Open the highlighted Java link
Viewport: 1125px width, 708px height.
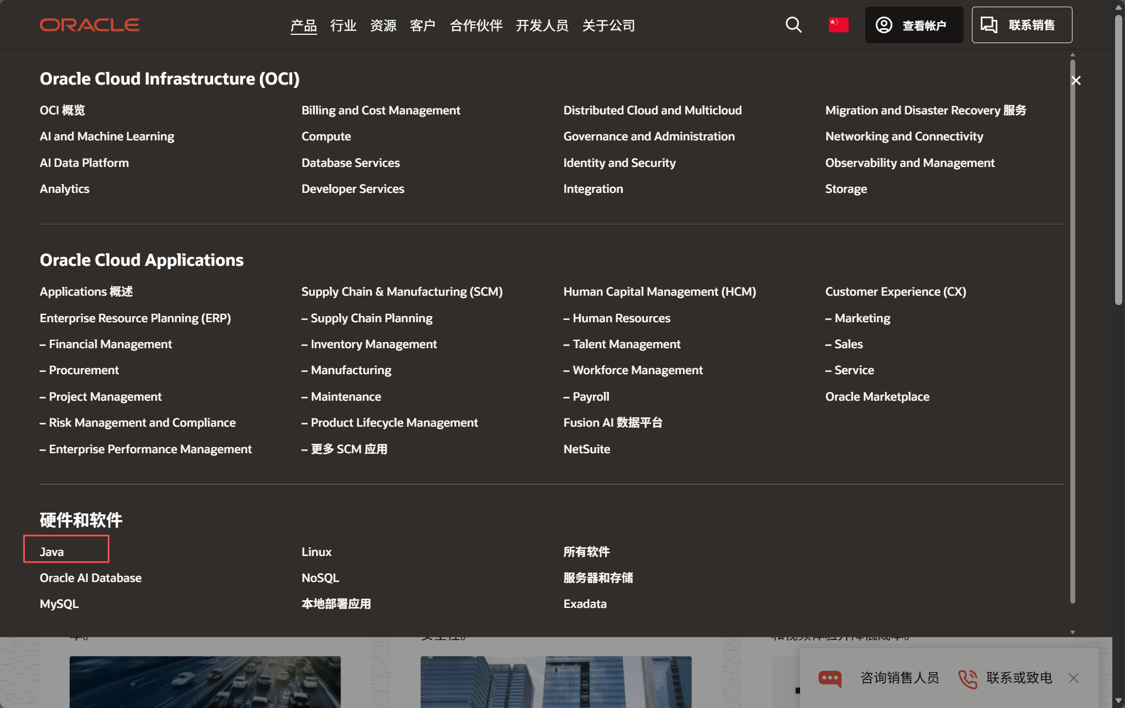tap(52, 551)
